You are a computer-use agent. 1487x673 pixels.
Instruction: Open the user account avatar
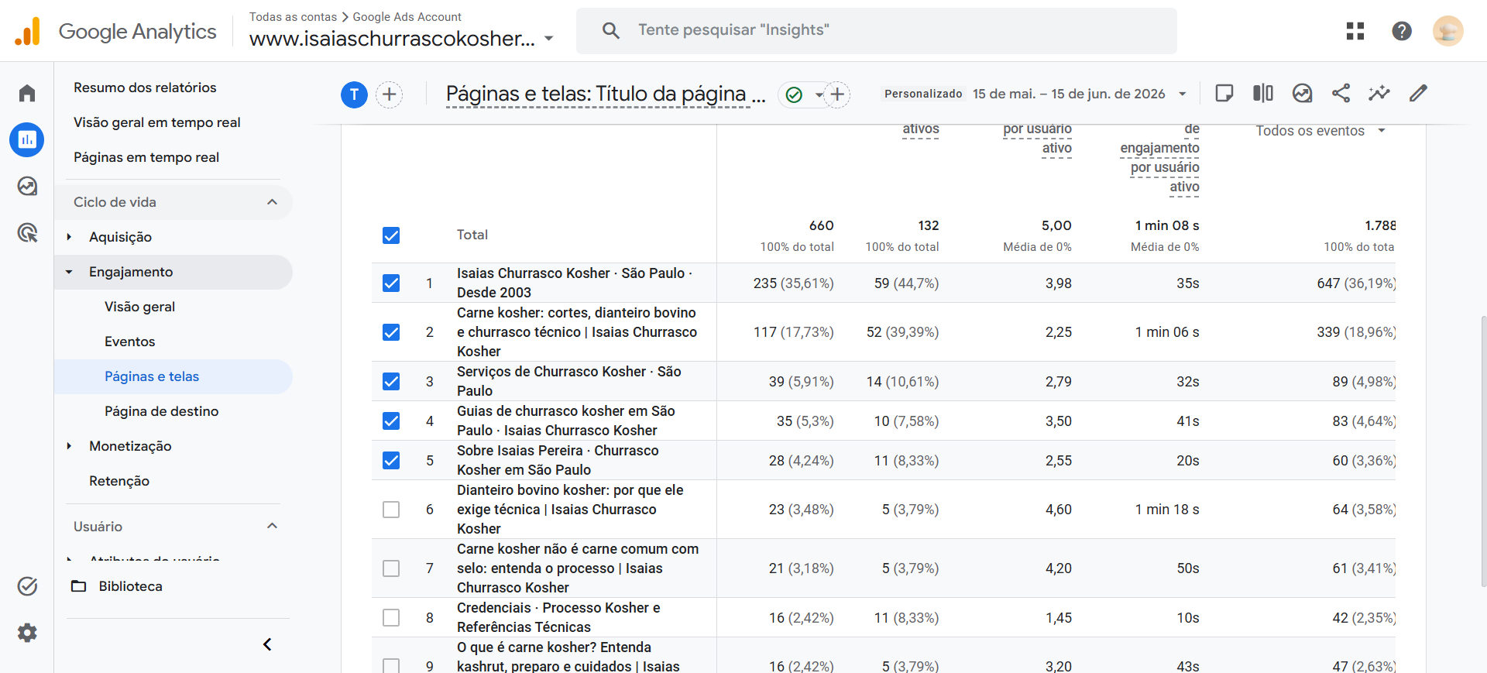pos(1448,31)
